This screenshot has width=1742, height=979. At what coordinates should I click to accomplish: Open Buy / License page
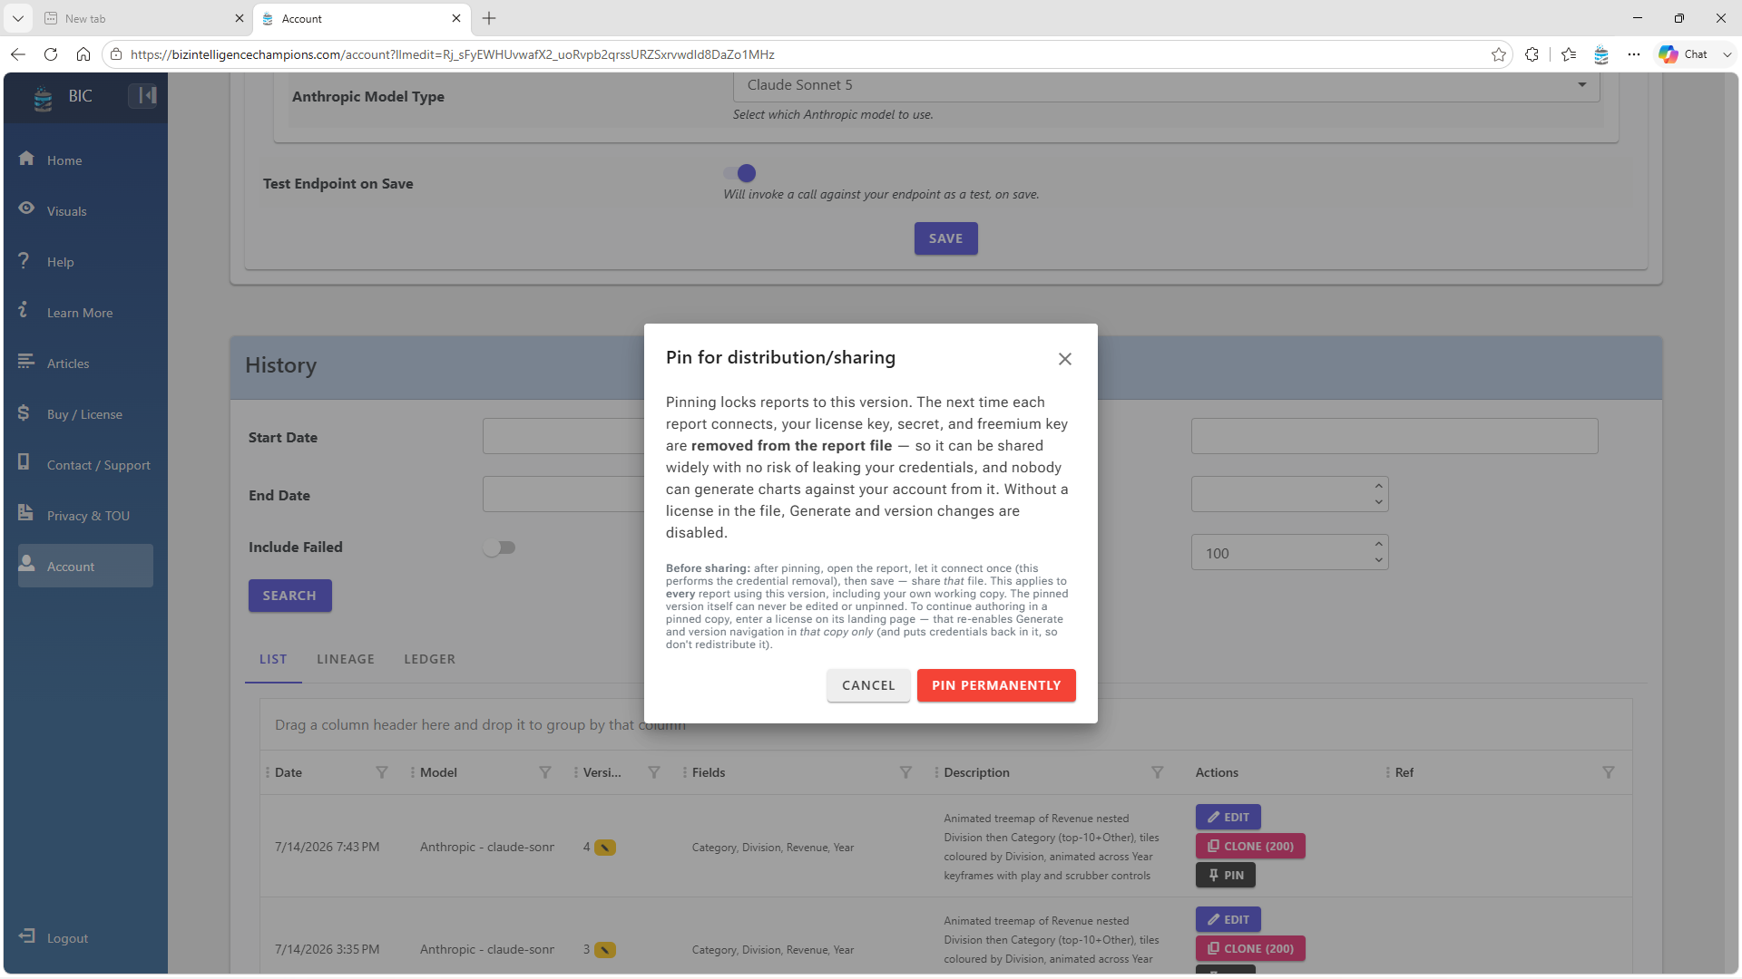[84, 414]
